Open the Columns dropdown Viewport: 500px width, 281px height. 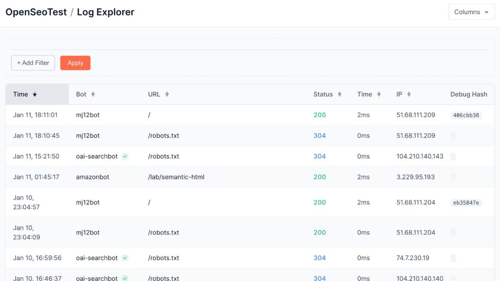point(471,12)
